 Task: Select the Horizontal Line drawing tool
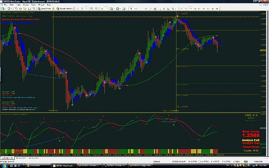pos(146,9)
